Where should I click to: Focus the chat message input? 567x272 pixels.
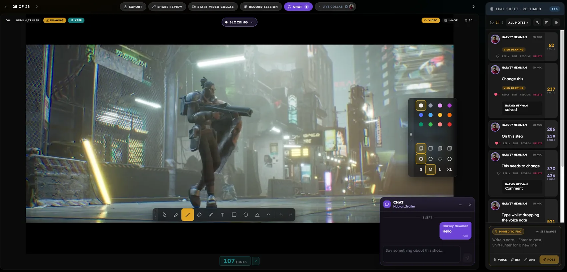click(422, 254)
